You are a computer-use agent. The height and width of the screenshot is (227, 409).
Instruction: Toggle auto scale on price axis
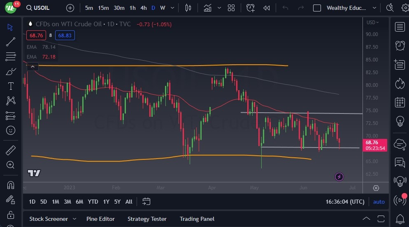[x=379, y=202]
